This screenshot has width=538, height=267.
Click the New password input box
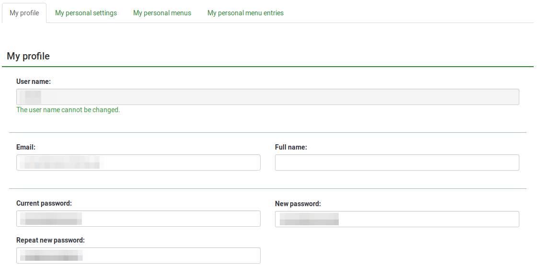[x=397, y=219]
